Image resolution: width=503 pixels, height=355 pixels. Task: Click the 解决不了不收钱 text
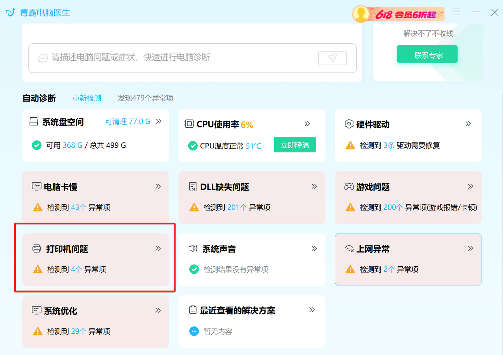[x=428, y=34]
